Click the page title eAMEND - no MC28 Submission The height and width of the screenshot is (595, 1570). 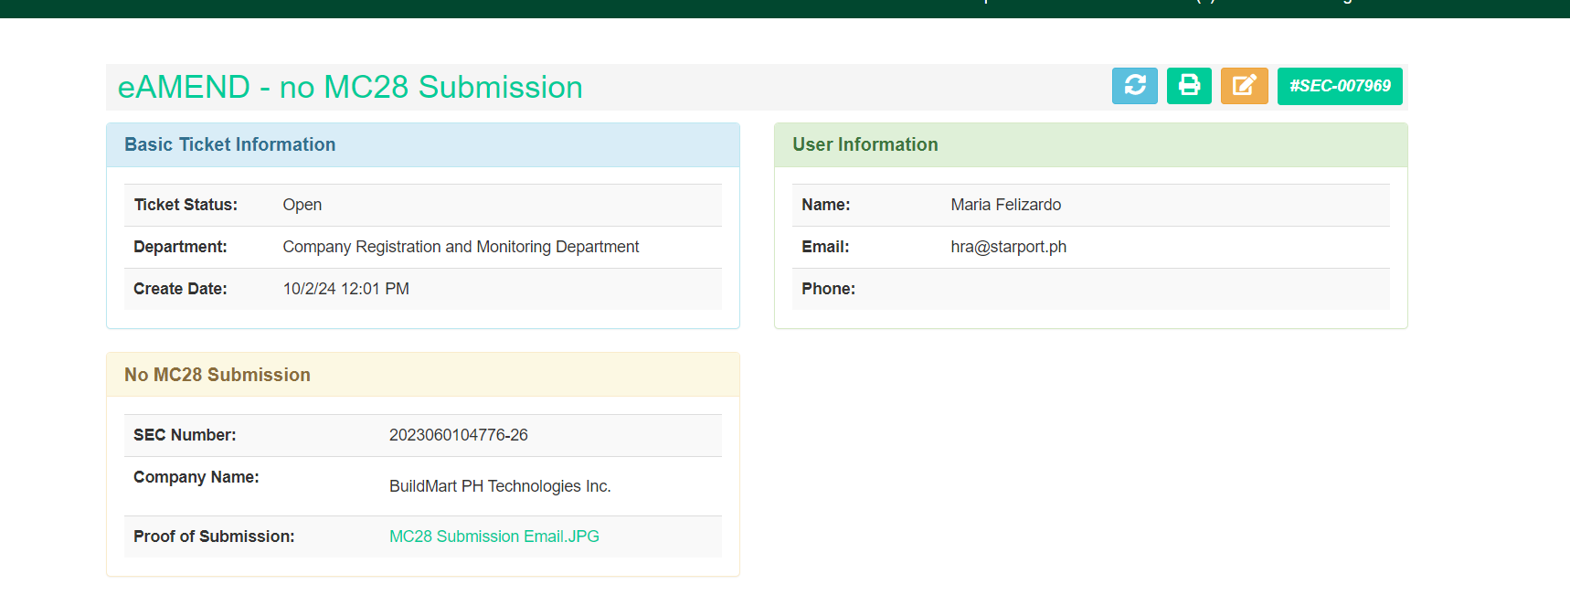[x=350, y=88]
